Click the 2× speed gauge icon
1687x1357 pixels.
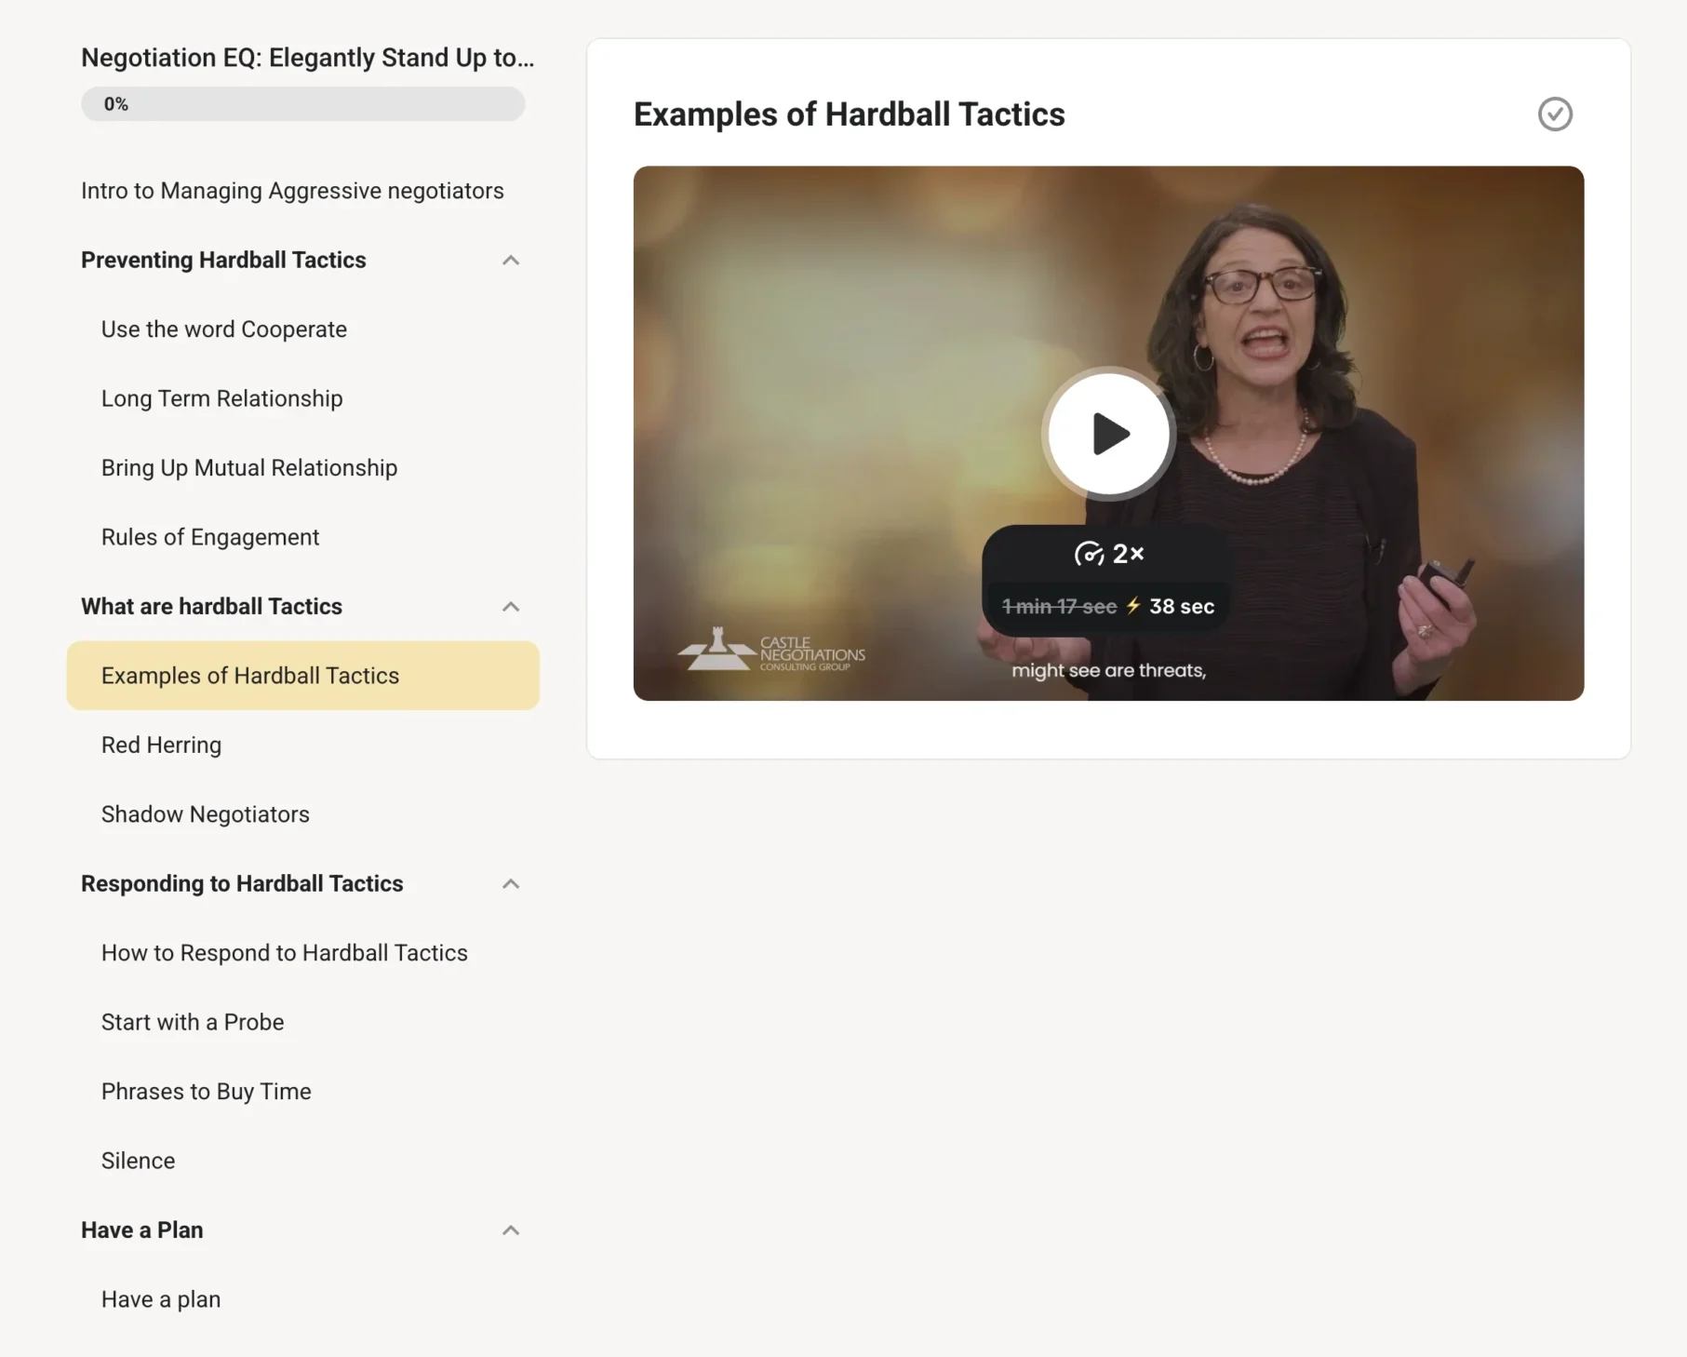tap(1089, 554)
